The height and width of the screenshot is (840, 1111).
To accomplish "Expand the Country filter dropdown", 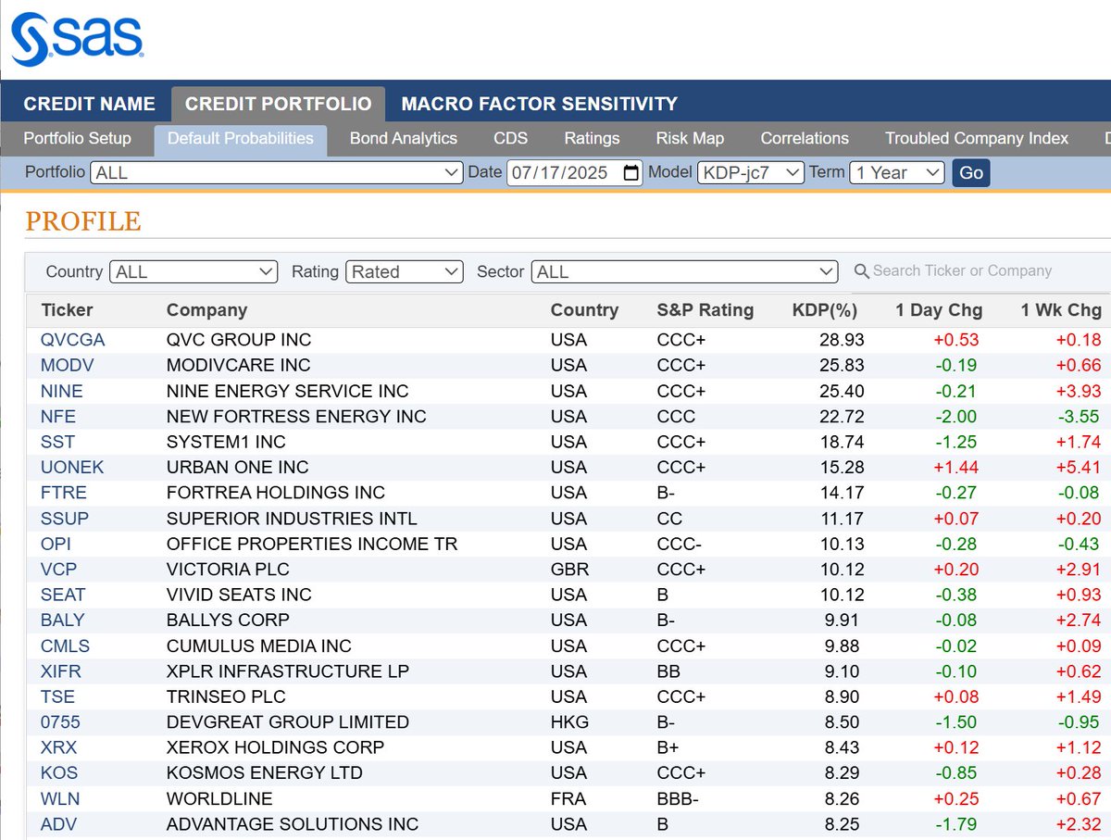I will click(193, 271).
